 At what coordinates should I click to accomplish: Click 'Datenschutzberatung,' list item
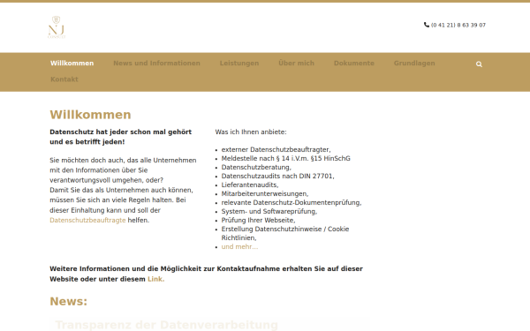tap(256, 167)
